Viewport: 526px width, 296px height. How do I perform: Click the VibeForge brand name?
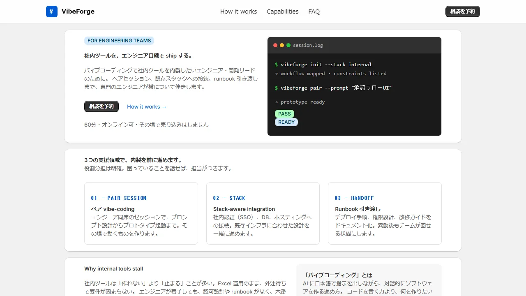tap(78, 12)
